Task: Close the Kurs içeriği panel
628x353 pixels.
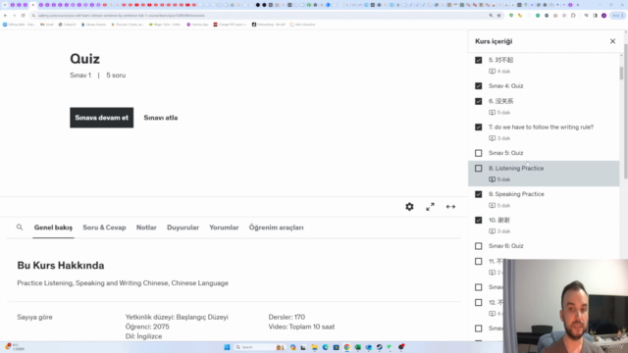Action: [612, 41]
